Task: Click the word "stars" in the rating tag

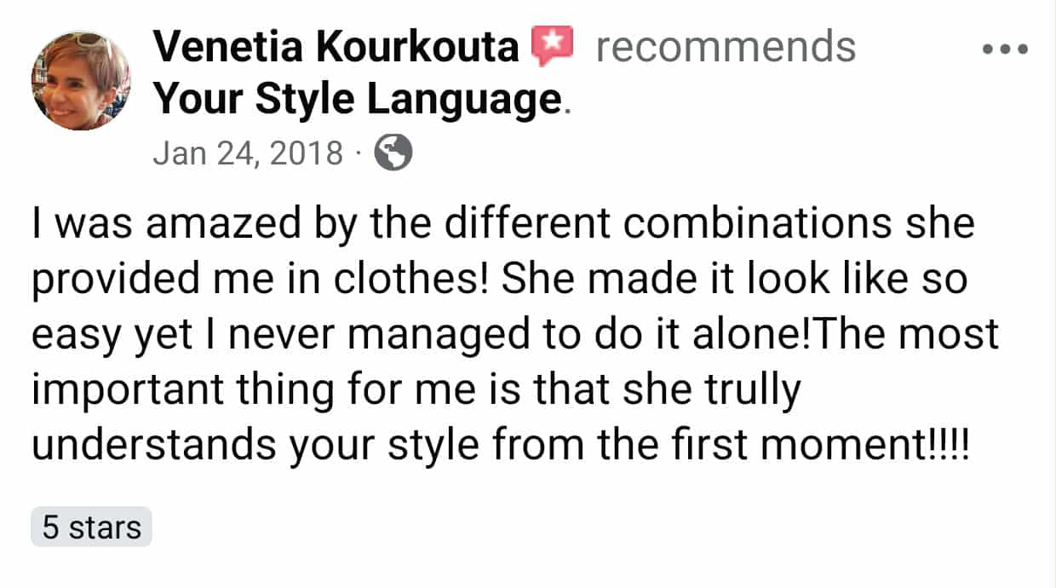Action: click(105, 527)
